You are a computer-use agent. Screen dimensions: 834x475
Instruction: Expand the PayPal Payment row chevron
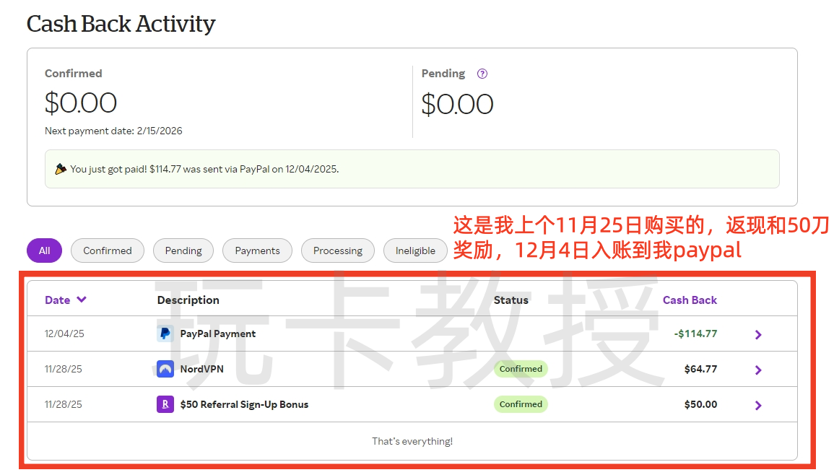coord(757,334)
